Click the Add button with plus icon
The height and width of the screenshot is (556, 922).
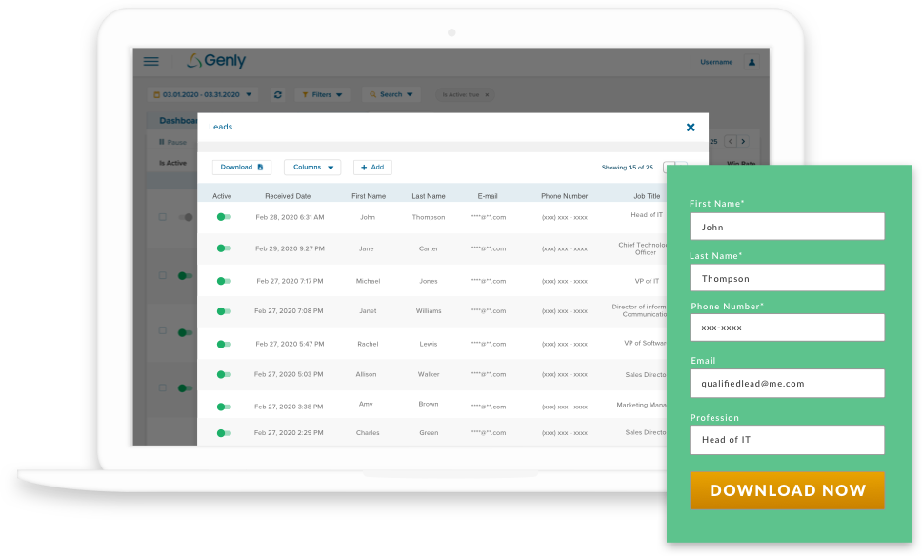372,168
